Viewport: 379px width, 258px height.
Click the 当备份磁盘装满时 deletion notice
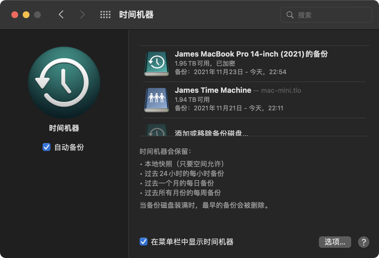coord(204,205)
